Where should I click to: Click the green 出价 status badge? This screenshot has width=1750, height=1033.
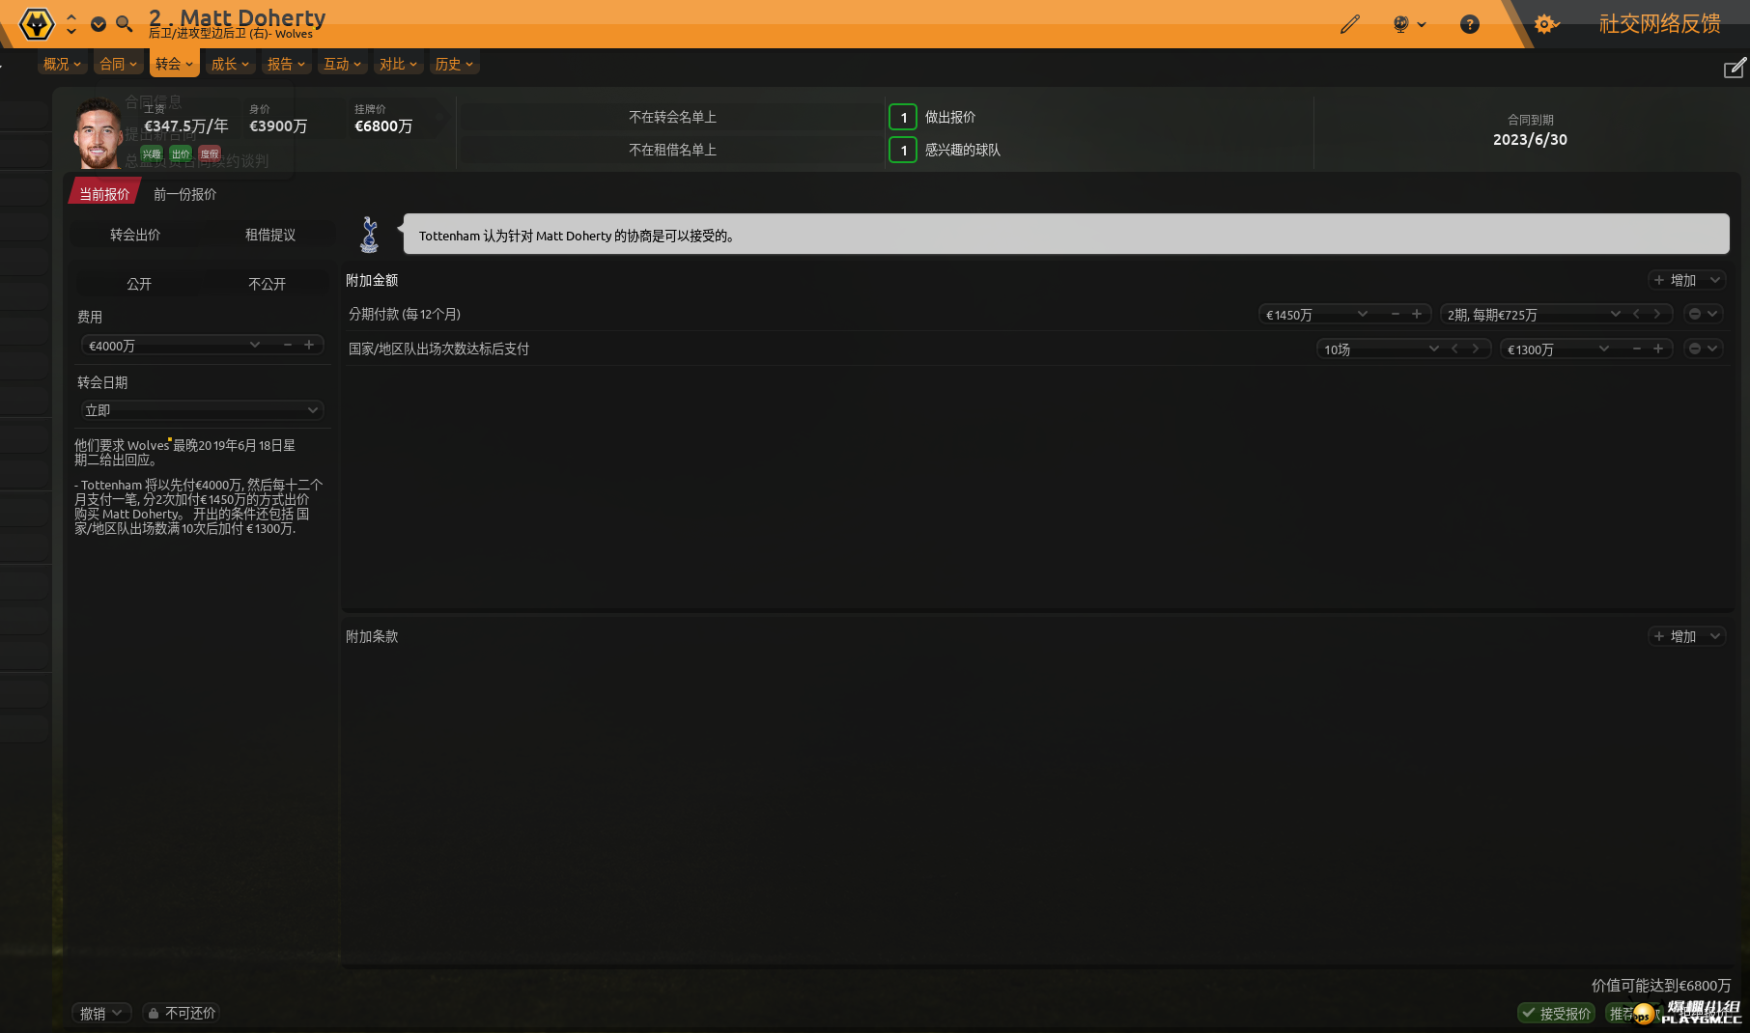(x=181, y=154)
